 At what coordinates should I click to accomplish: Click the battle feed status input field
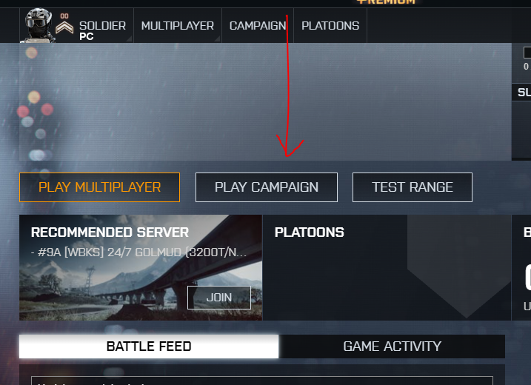click(x=262, y=381)
